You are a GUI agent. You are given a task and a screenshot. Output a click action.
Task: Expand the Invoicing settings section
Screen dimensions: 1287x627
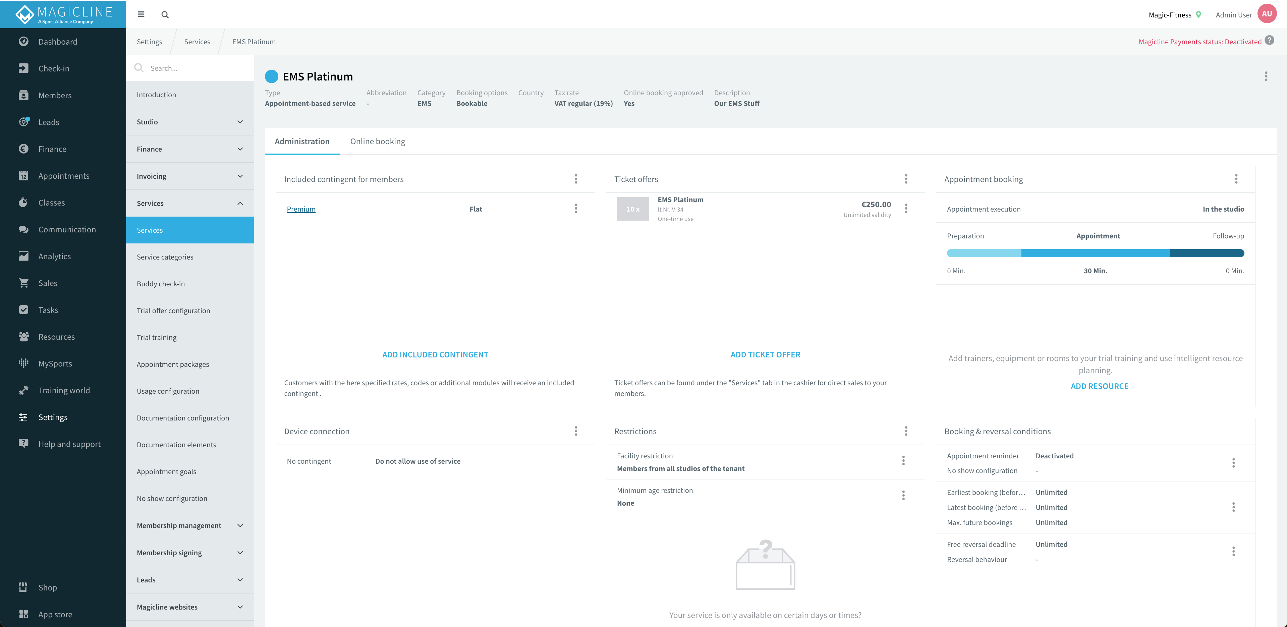240,176
